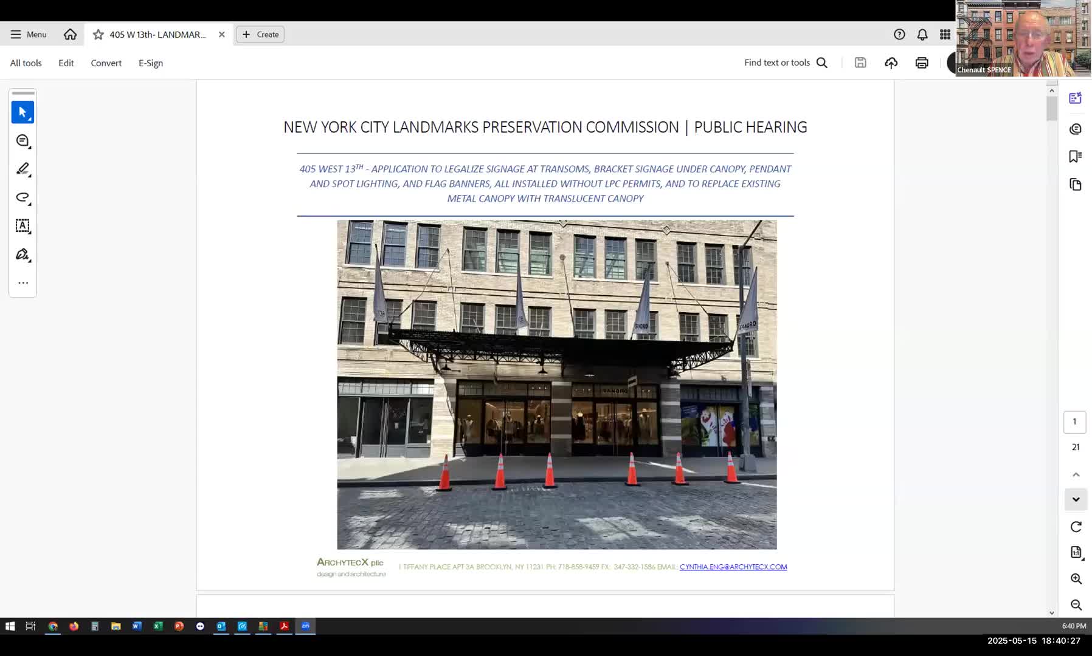Open the bookmarks panel icon
This screenshot has width=1092, height=656.
click(x=1075, y=157)
